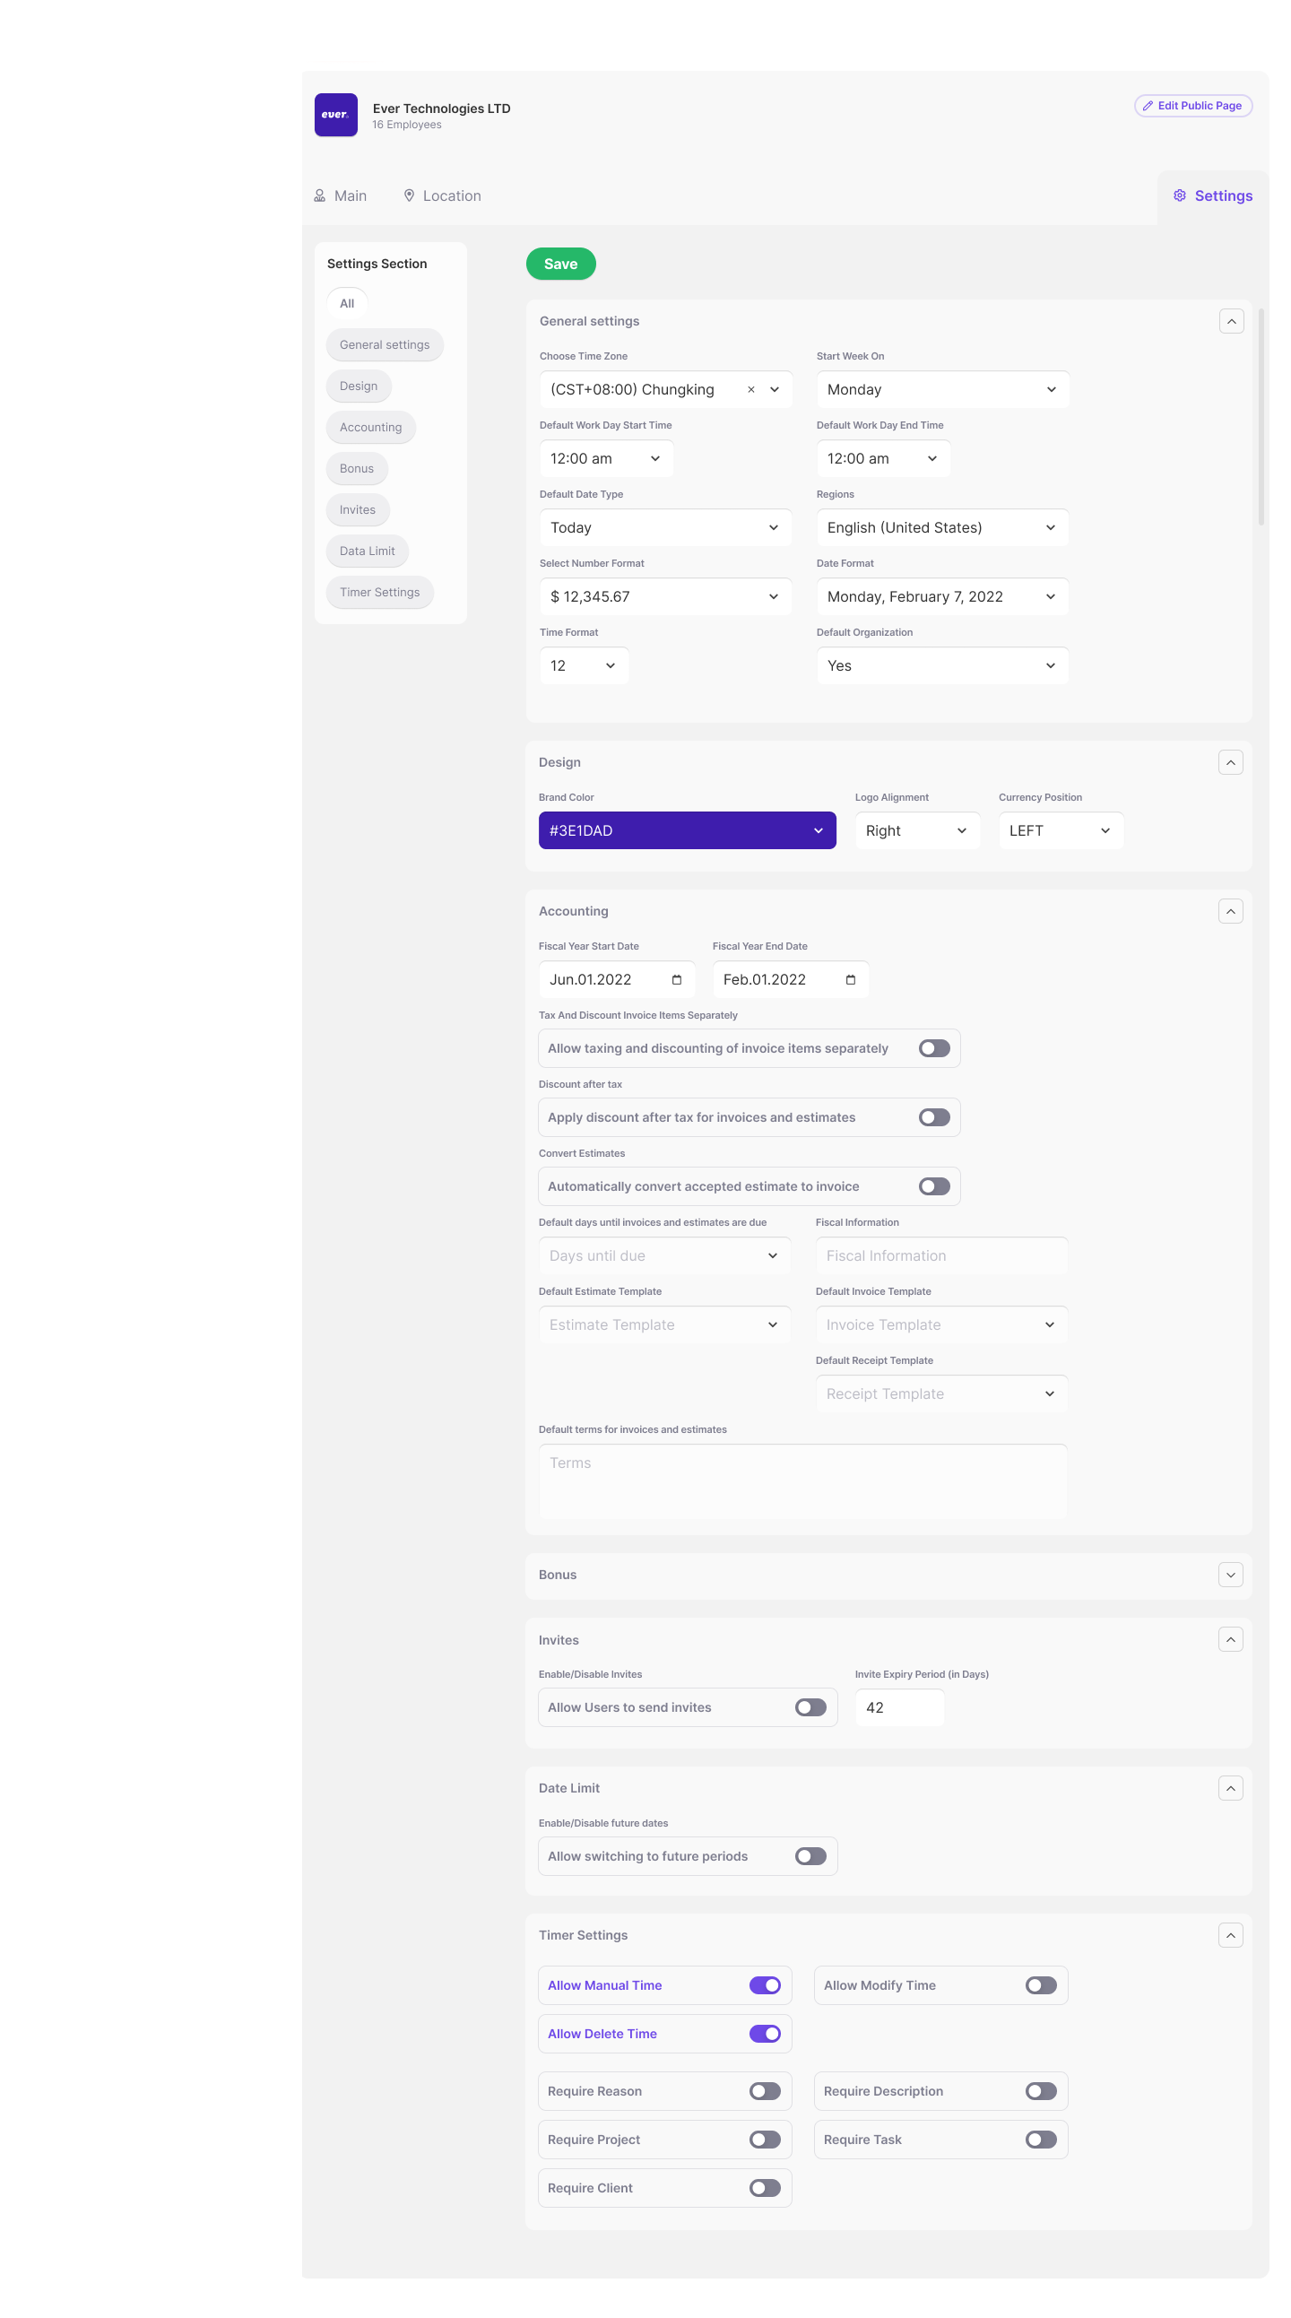Toggle apply discount after tax
Image resolution: width=1291 pixels, height=2318 pixels.
[935, 1117]
